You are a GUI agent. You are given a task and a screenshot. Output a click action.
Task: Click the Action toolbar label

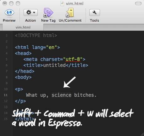tap(30, 20)
